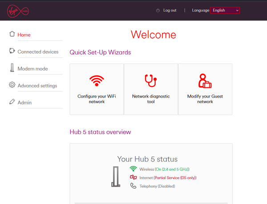Click the power icon beside Log out
267x204 pixels.
coord(158,10)
